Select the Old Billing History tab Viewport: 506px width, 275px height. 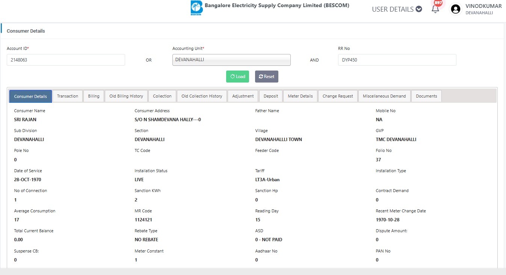126,96
